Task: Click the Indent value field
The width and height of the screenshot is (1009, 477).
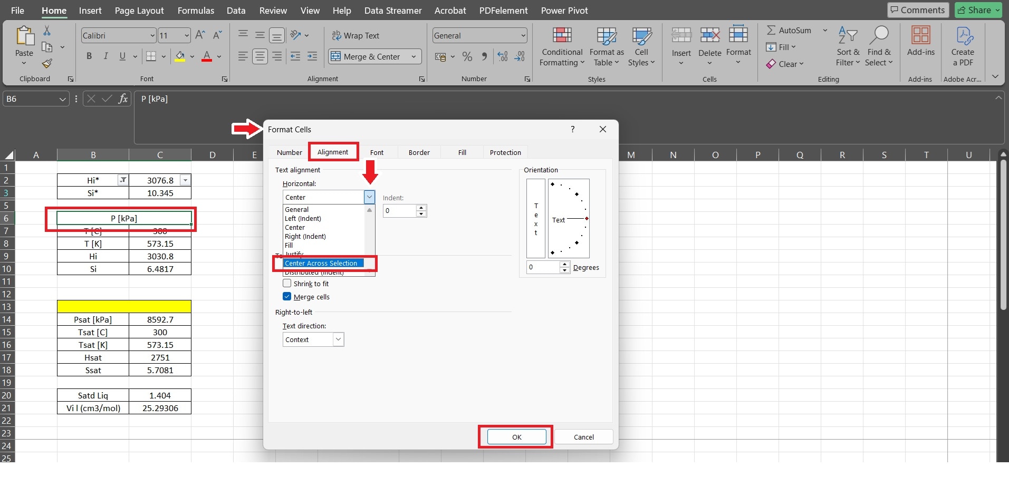Action: click(400, 211)
